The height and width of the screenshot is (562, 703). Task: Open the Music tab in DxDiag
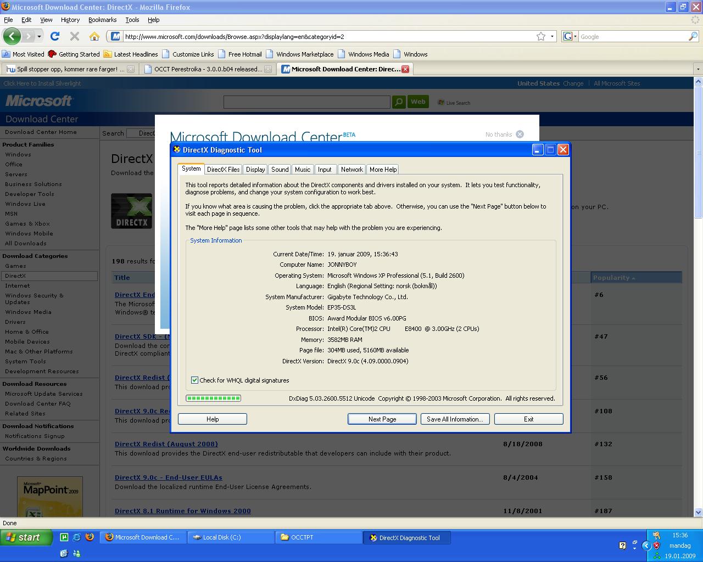pyautogui.click(x=303, y=170)
